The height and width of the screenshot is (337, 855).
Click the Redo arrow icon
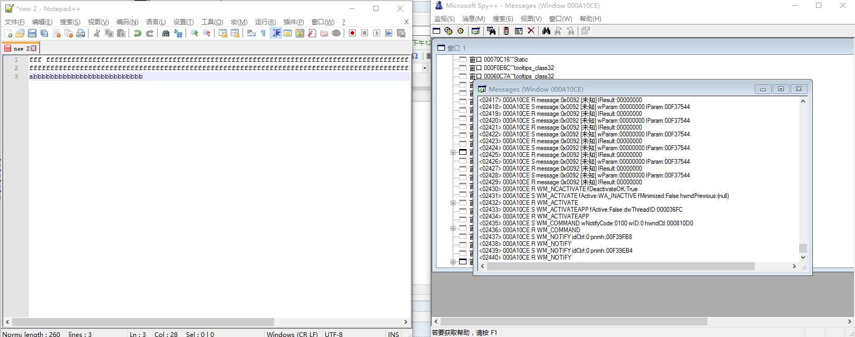150,33
